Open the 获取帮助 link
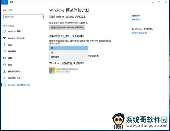This screenshot has height=131, width=170. coord(136,20)
